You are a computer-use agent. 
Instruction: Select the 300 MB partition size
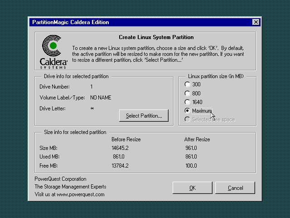click(188, 84)
